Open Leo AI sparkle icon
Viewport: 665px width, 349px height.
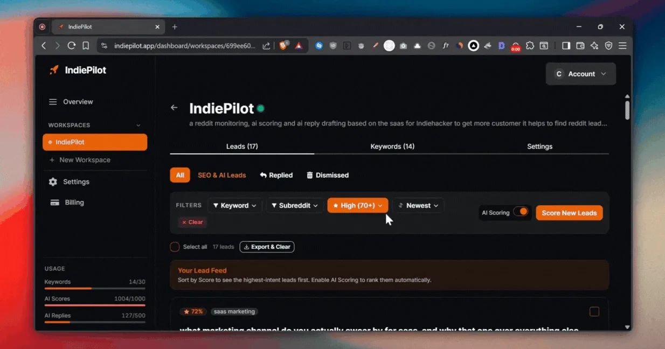(x=594, y=46)
